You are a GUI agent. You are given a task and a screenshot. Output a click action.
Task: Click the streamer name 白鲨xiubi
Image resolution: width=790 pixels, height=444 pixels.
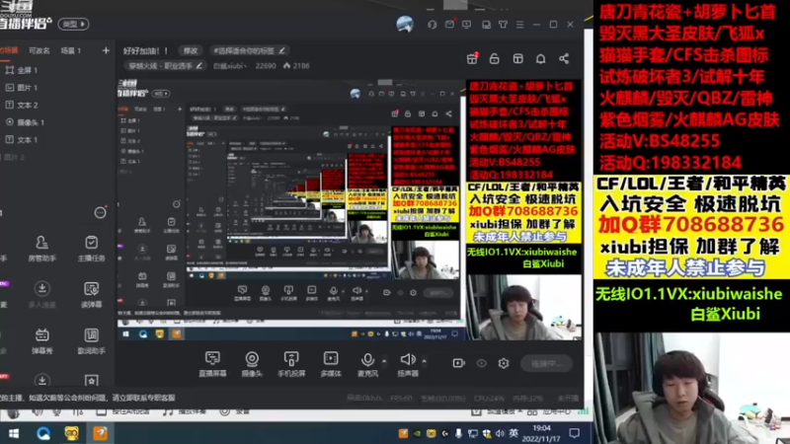(x=229, y=65)
